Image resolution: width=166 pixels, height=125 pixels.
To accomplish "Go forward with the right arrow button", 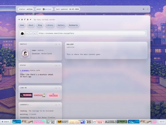I will (x=31, y=33).
